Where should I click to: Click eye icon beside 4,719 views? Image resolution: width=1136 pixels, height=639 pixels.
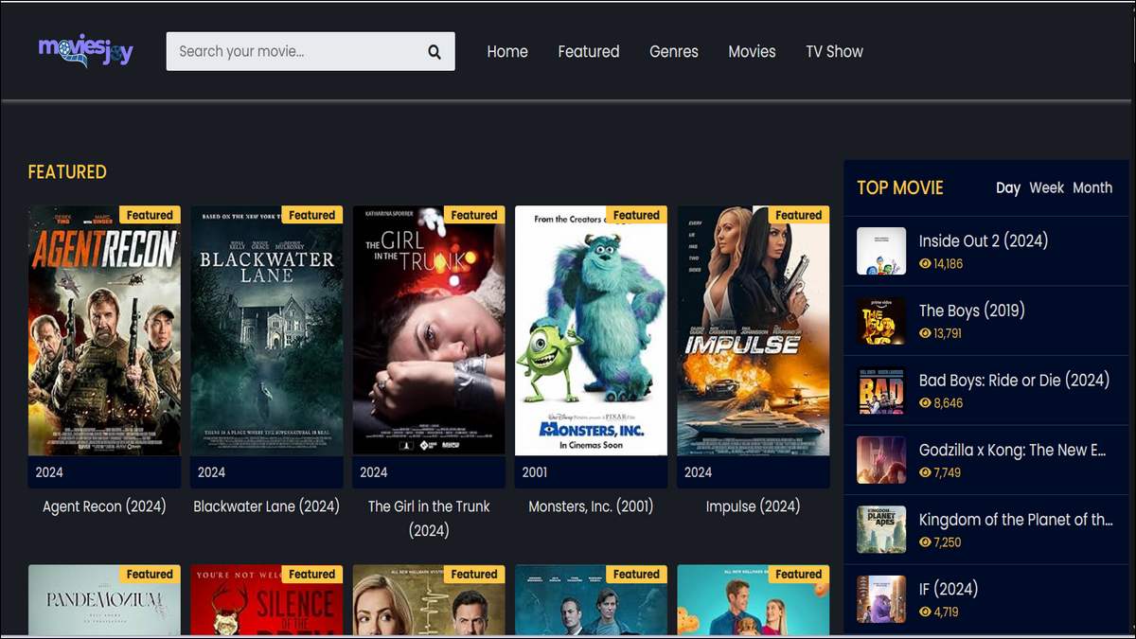[x=925, y=612]
